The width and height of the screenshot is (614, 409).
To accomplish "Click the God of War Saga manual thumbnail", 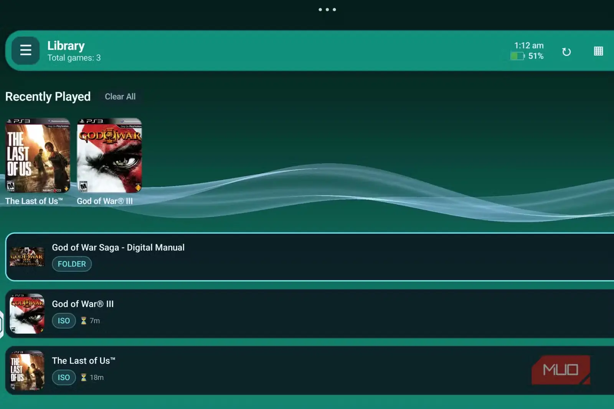I will pyautogui.click(x=27, y=257).
